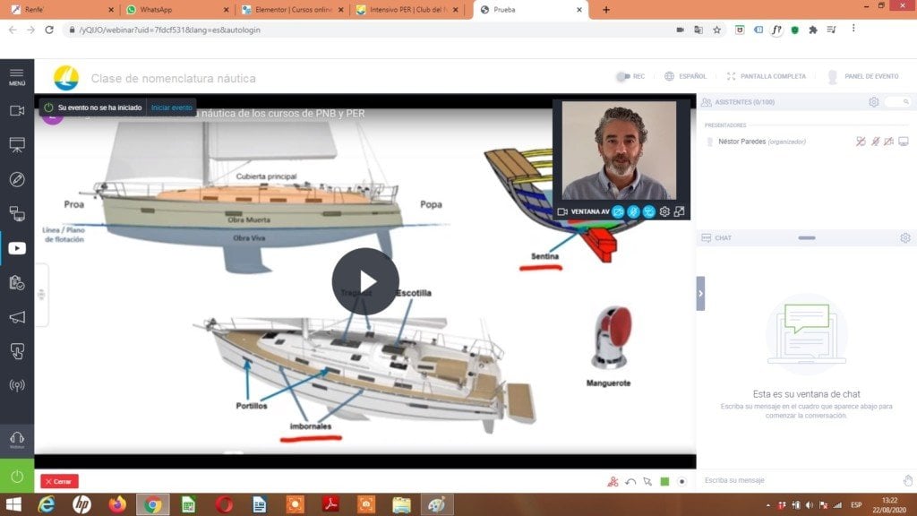Click the chat panel handle bar
This screenshot has height=516, width=917.
[807, 238]
